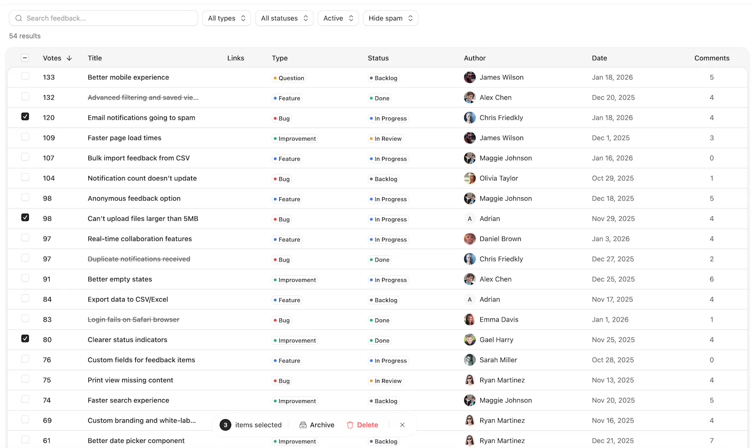Click the search magnifier icon
The height and width of the screenshot is (448, 752).
click(x=19, y=18)
